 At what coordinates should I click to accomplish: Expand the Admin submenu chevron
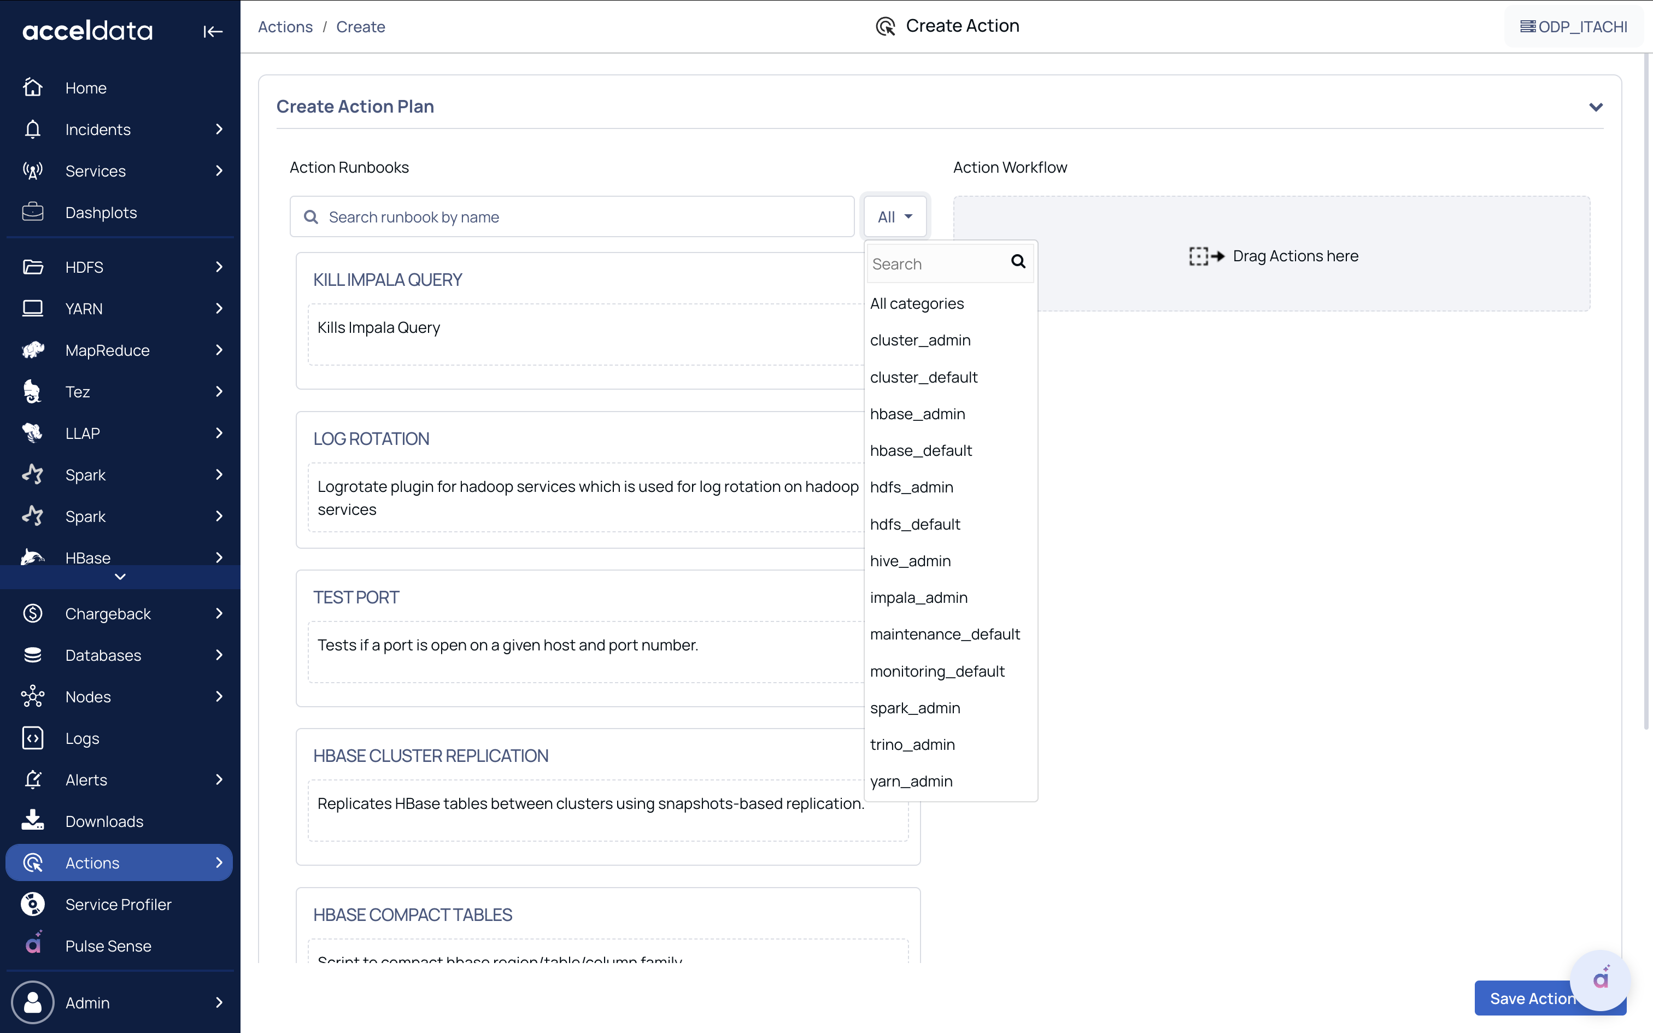pos(219,1003)
